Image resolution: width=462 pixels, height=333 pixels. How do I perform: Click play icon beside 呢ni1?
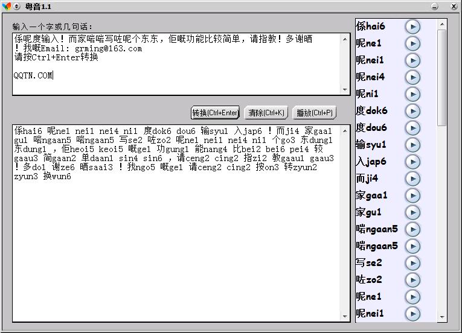(x=412, y=94)
